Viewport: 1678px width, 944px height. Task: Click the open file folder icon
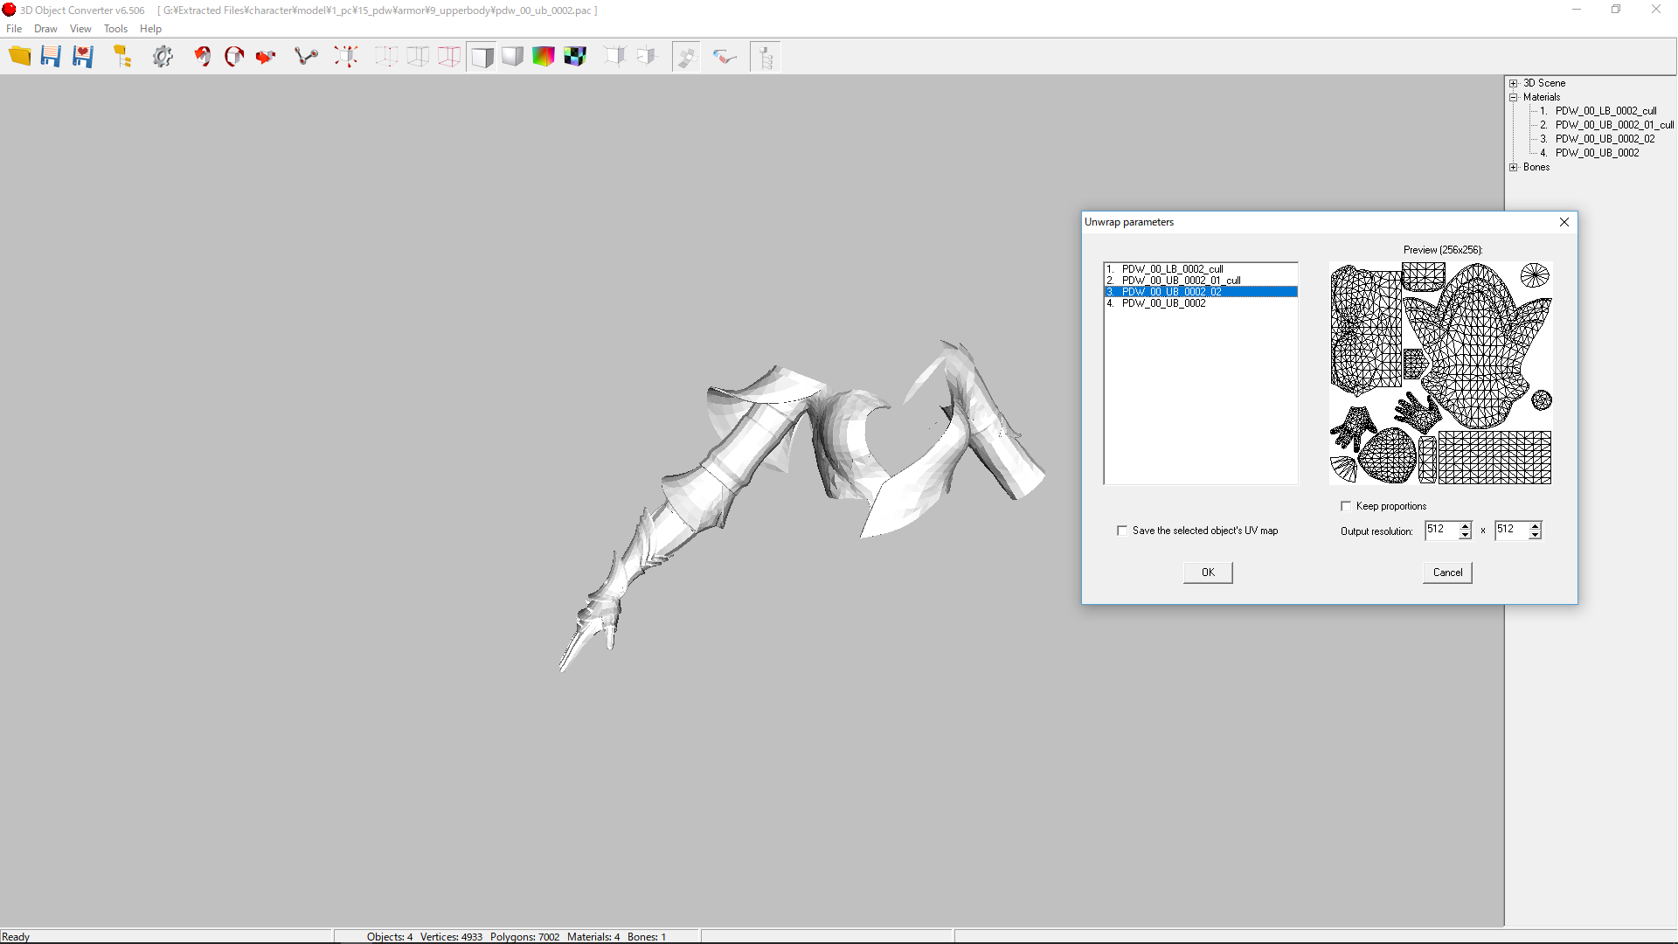[19, 57]
